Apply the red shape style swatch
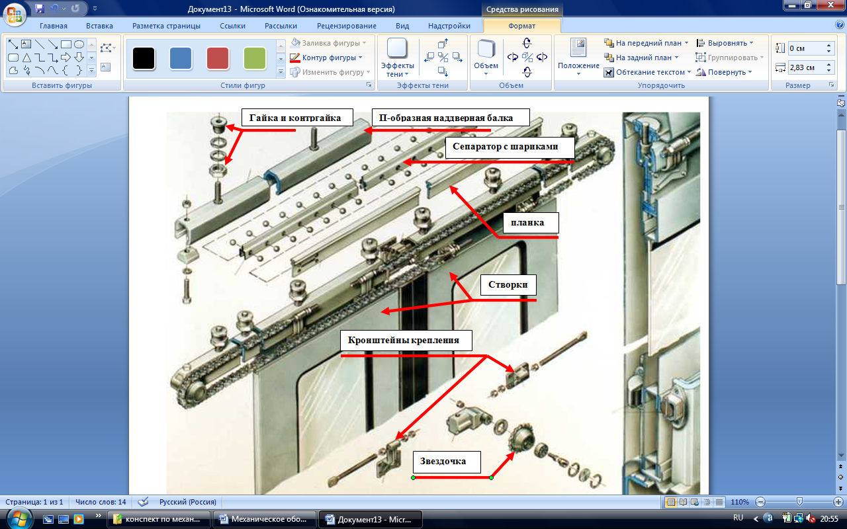847x529 pixels. coord(218,58)
